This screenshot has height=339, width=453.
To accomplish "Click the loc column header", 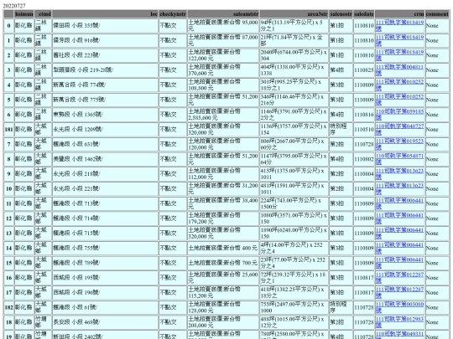I will [x=105, y=14].
